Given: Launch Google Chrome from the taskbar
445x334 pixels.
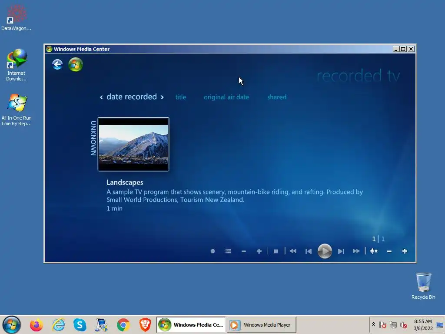Looking at the screenshot, I should click(x=123, y=325).
